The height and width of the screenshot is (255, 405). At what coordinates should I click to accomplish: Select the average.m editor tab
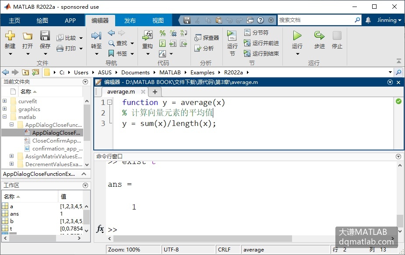[121, 91]
